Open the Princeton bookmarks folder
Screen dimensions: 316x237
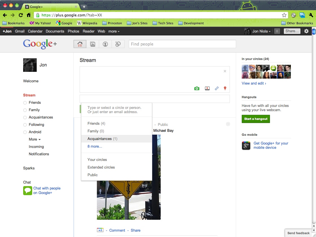(112, 23)
